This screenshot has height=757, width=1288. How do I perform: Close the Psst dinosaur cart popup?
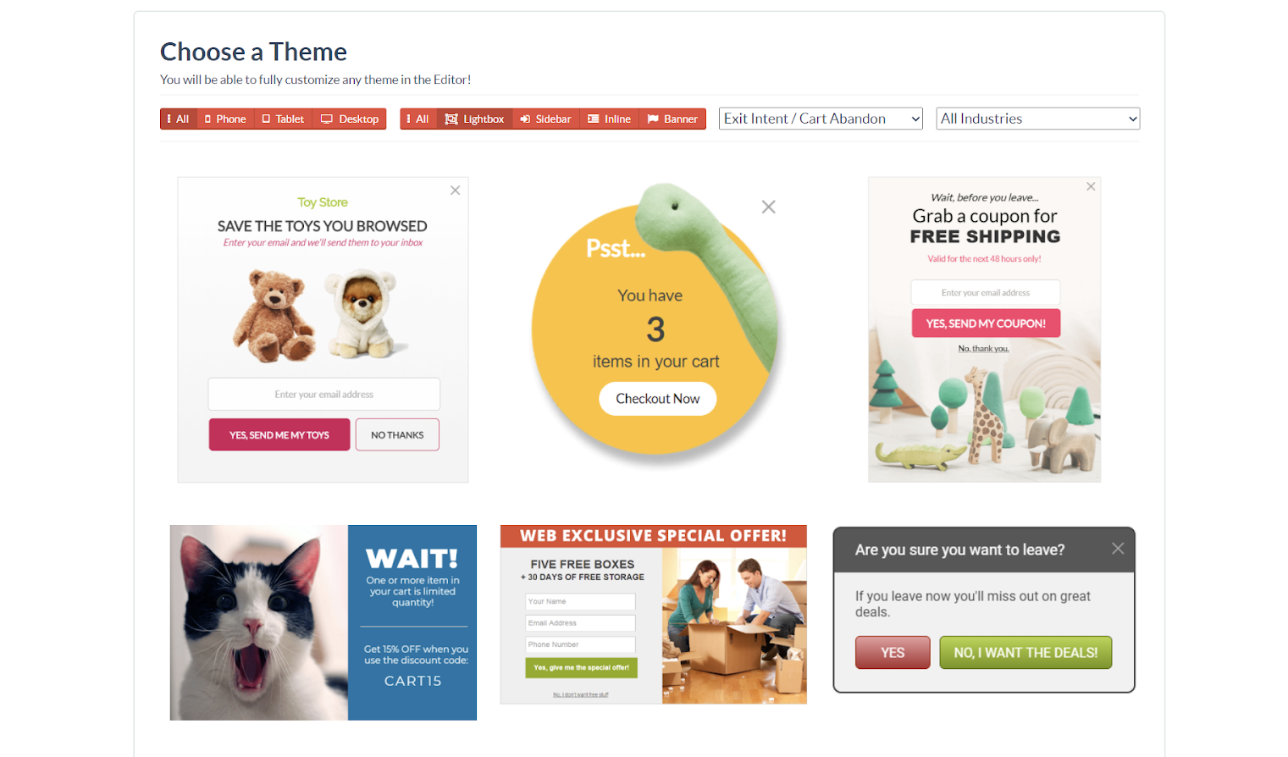pyautogui.click(x=768, y=207)
